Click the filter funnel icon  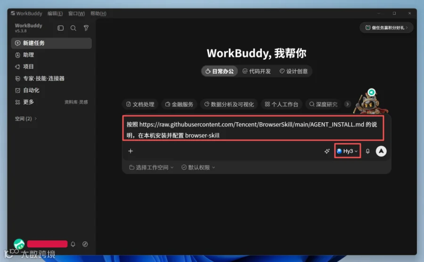point(86,28)
